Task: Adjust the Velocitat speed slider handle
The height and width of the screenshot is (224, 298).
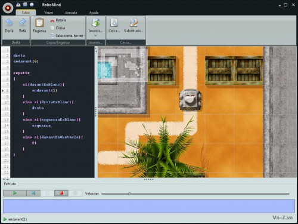Action: point(129,194)
